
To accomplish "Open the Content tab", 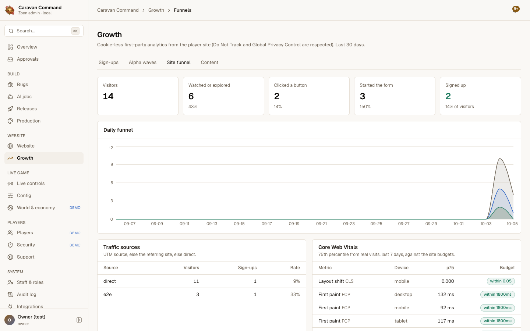I will 209,63.
